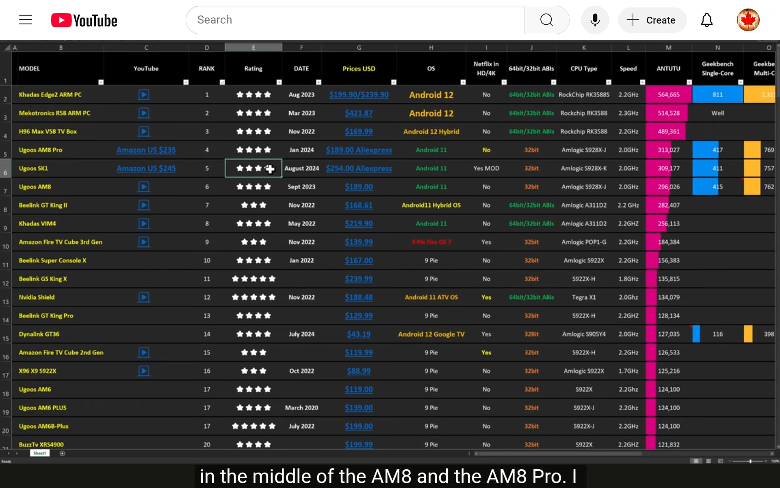This screenshot has width=780, height=488.
Task: Open Rating column filter dropdown
Action: click(279, 82)
